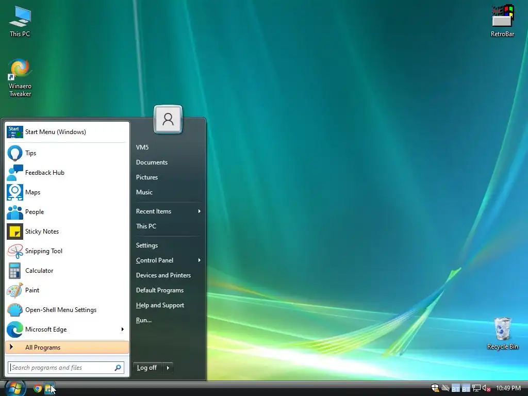
Task: Open the VM5 user folder
Action: point(168,147)
